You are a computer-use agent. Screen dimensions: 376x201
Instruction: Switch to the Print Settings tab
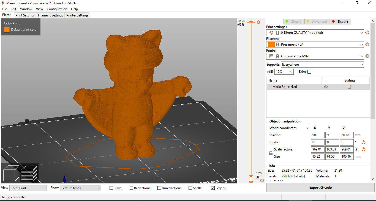(25, 15)
